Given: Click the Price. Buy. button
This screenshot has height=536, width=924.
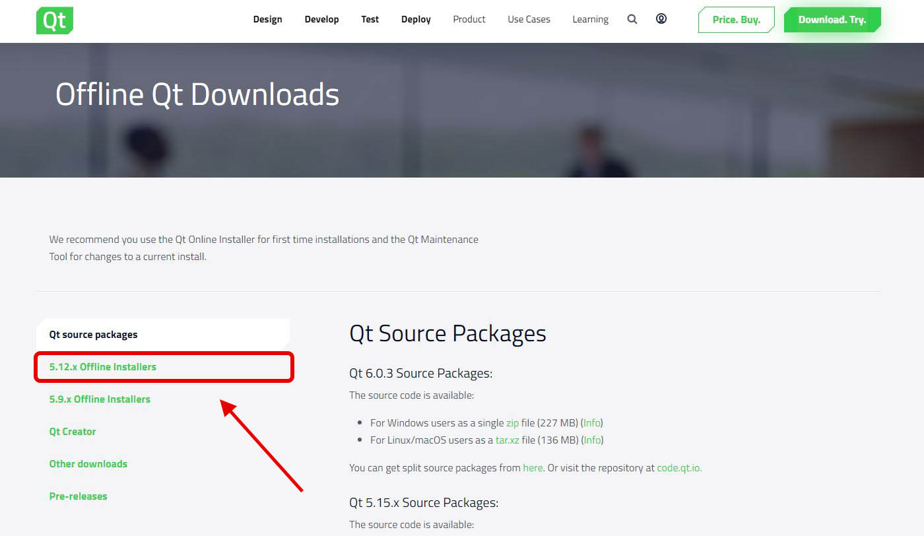Looking at the screenshot, I should point(737,20).
